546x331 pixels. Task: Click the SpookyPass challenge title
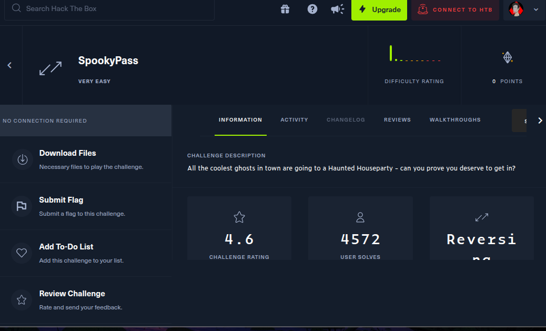tap(108, 61)
